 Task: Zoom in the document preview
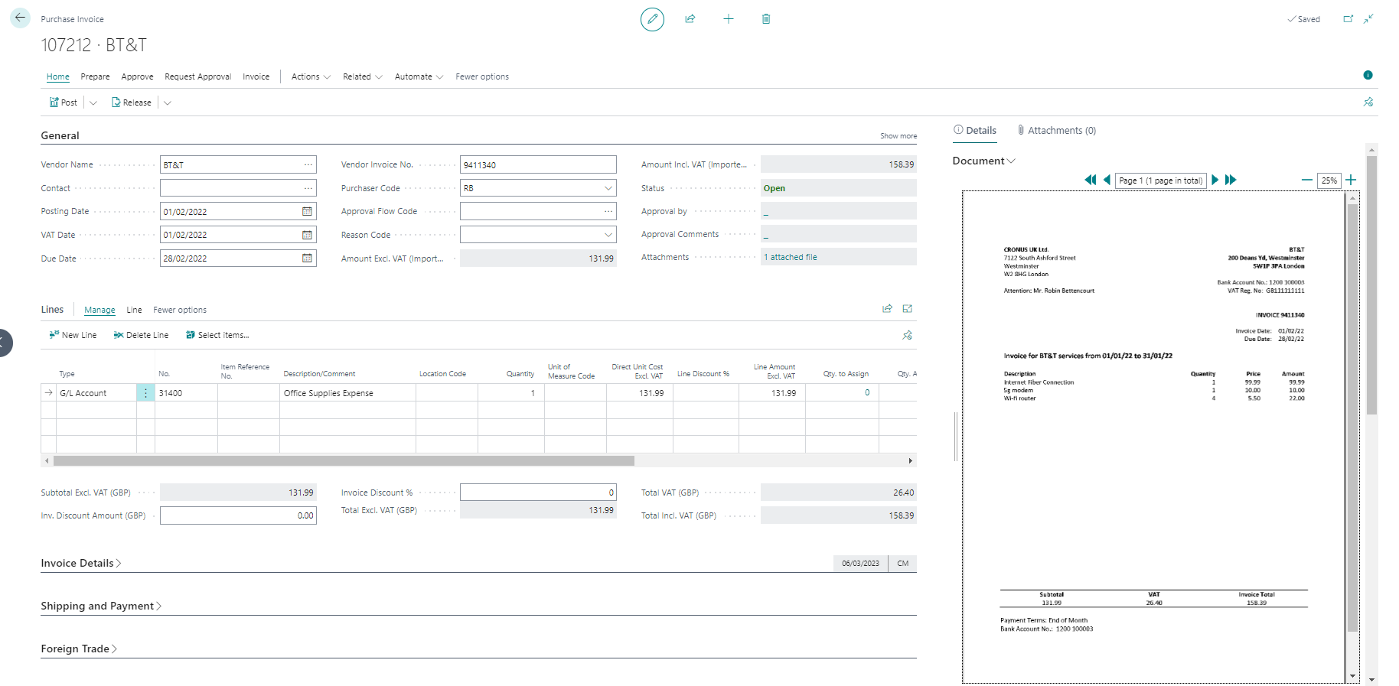tap(1351, 180)
